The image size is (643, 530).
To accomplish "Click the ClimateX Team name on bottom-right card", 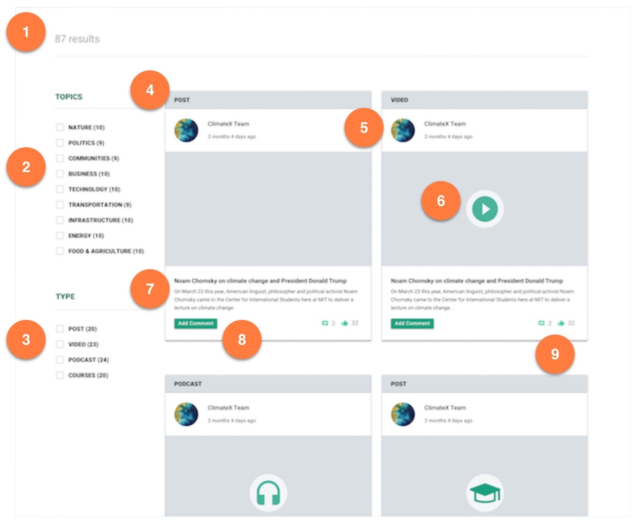I will pyautogui.click(x=445, y=408).
